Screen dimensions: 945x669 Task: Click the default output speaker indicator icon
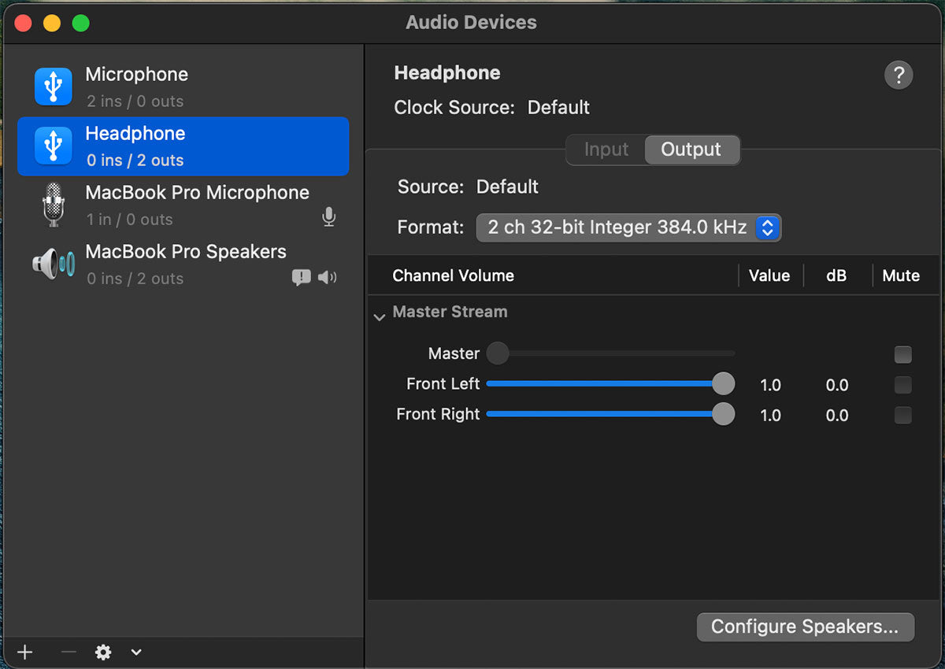[x=327, y=277]
